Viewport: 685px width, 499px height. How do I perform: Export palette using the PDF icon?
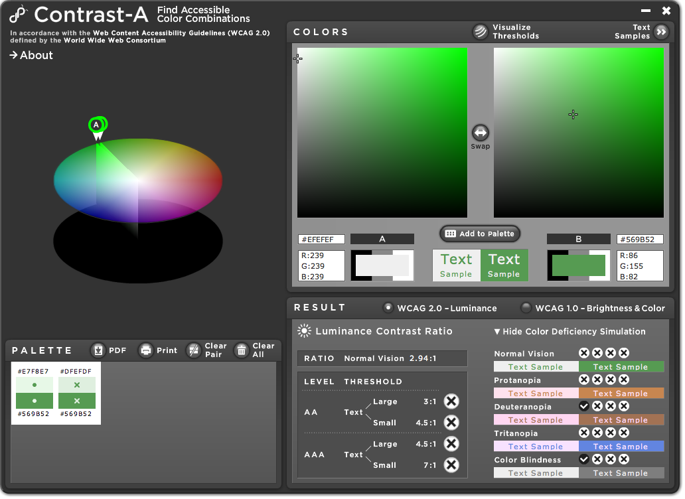pos(98,350)
